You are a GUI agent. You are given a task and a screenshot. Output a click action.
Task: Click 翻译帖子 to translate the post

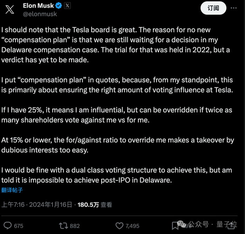(x=12, y=190)
